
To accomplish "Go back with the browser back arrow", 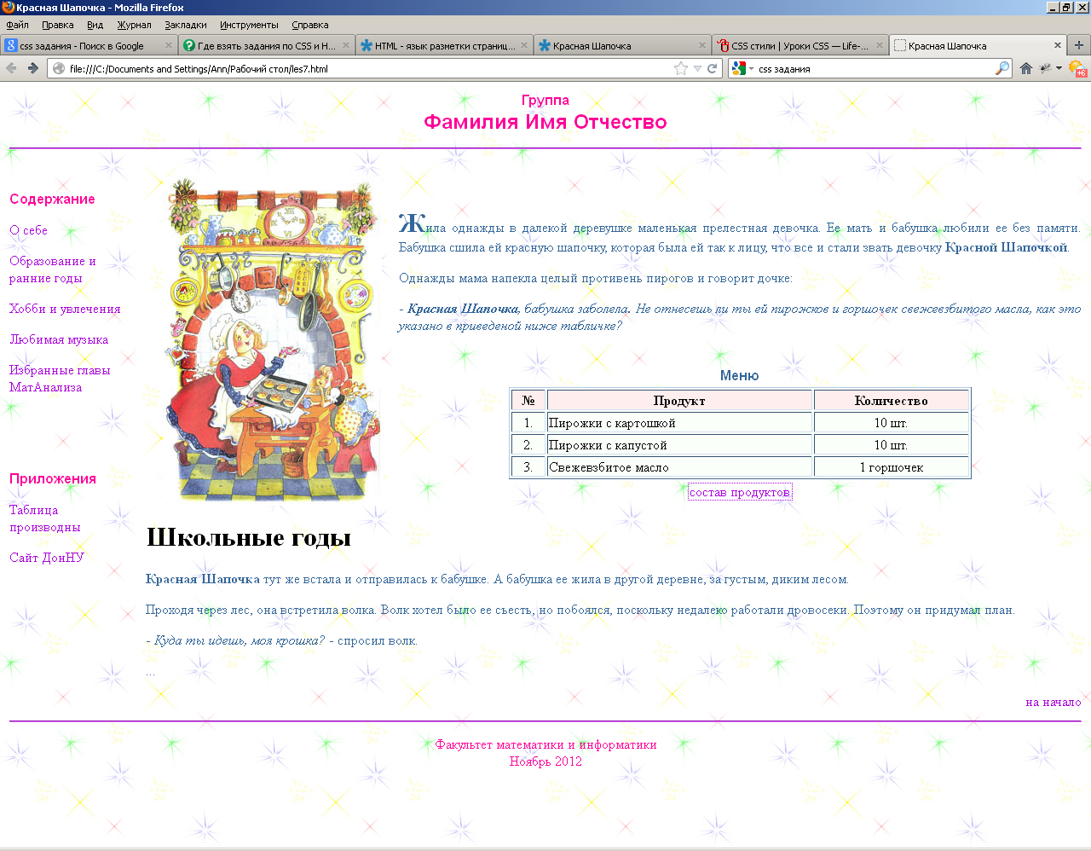I will tap(11, 68).
